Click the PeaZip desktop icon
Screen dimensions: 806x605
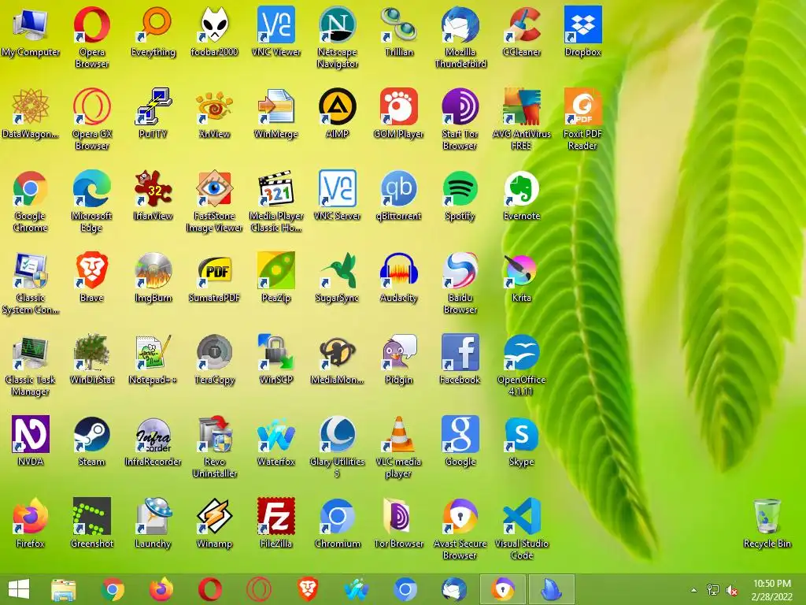[x=276, y=277]
